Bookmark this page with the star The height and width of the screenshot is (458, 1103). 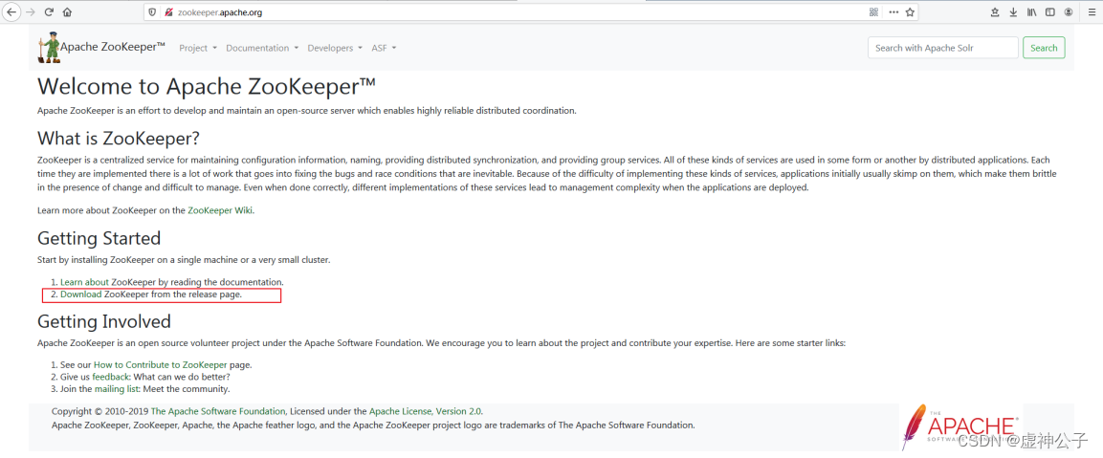911,12
